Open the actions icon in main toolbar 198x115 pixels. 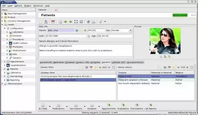pyautogui.click(x=88, y=22)
